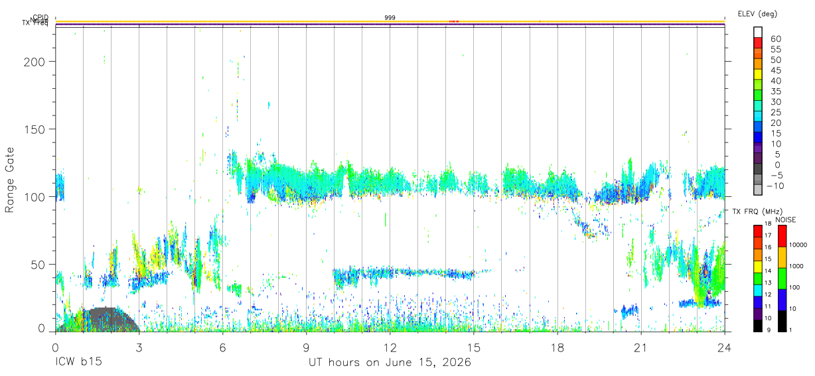Pick the purple elevation swatch between 10 and 5
This screenshot has height=376, width=815.
758,149
